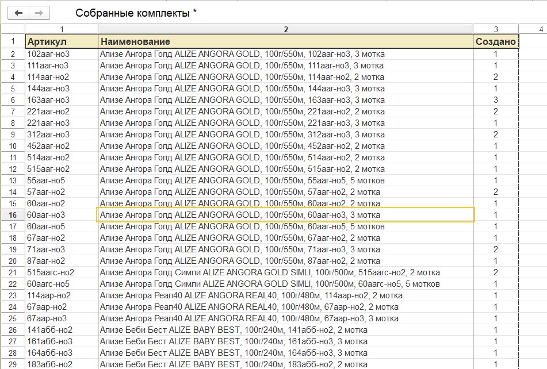Select article cell 163ааг-но3
Screen dimensions: 547x369
pyautogui.click(x=62, y=100)
